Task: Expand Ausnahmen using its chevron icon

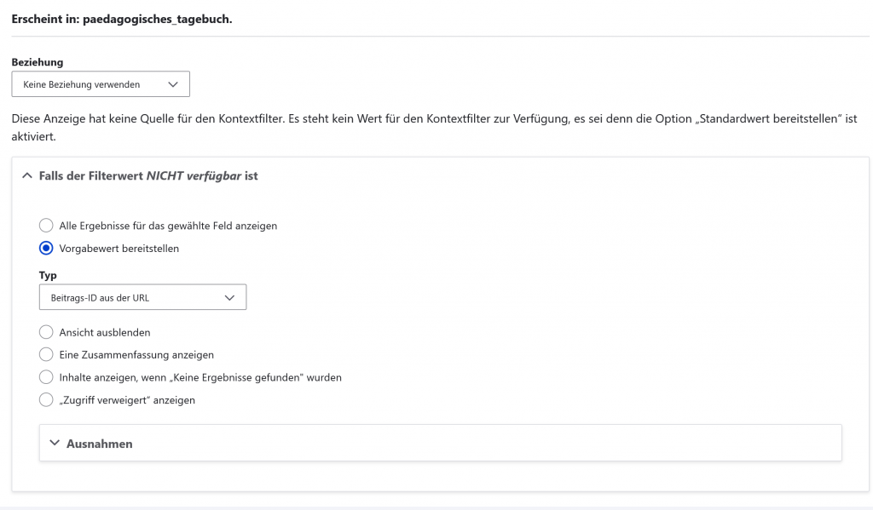Action: click(x=55, y=444)
